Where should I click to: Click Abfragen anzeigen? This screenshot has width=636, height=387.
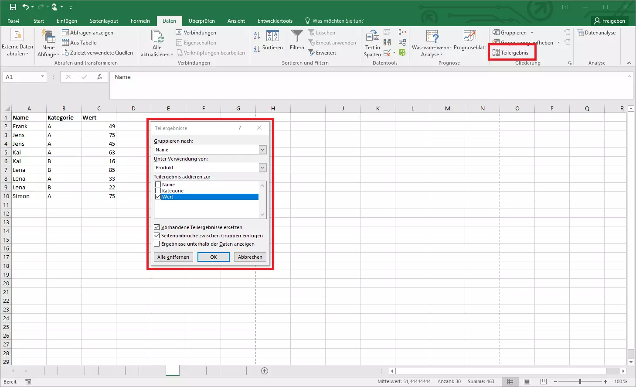click(x=88, y=32)
